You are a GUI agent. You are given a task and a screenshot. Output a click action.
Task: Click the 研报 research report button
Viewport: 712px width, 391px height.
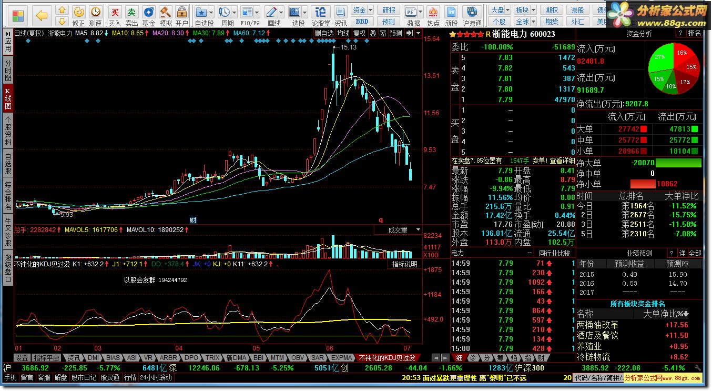pyautogui.click(x=388, y=10)
